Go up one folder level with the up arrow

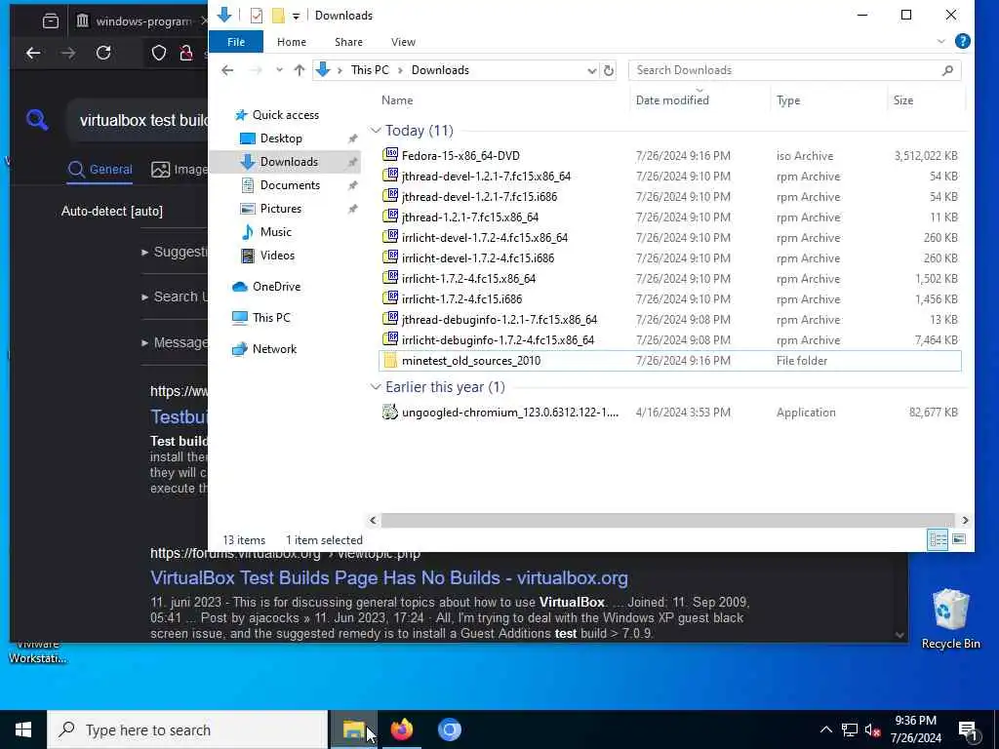[x=299, y=70]
